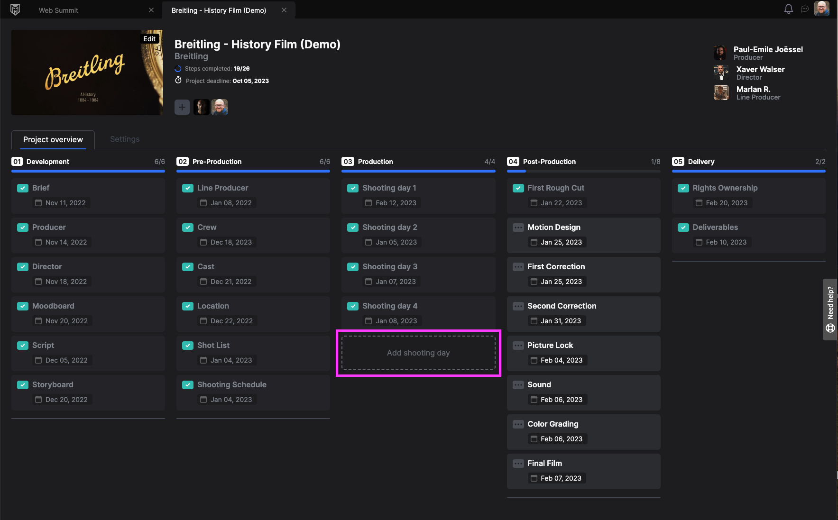Click the Post-Production progress bar
The height and width of the screenshot is (520, 838).
click(x=583, y=171)
